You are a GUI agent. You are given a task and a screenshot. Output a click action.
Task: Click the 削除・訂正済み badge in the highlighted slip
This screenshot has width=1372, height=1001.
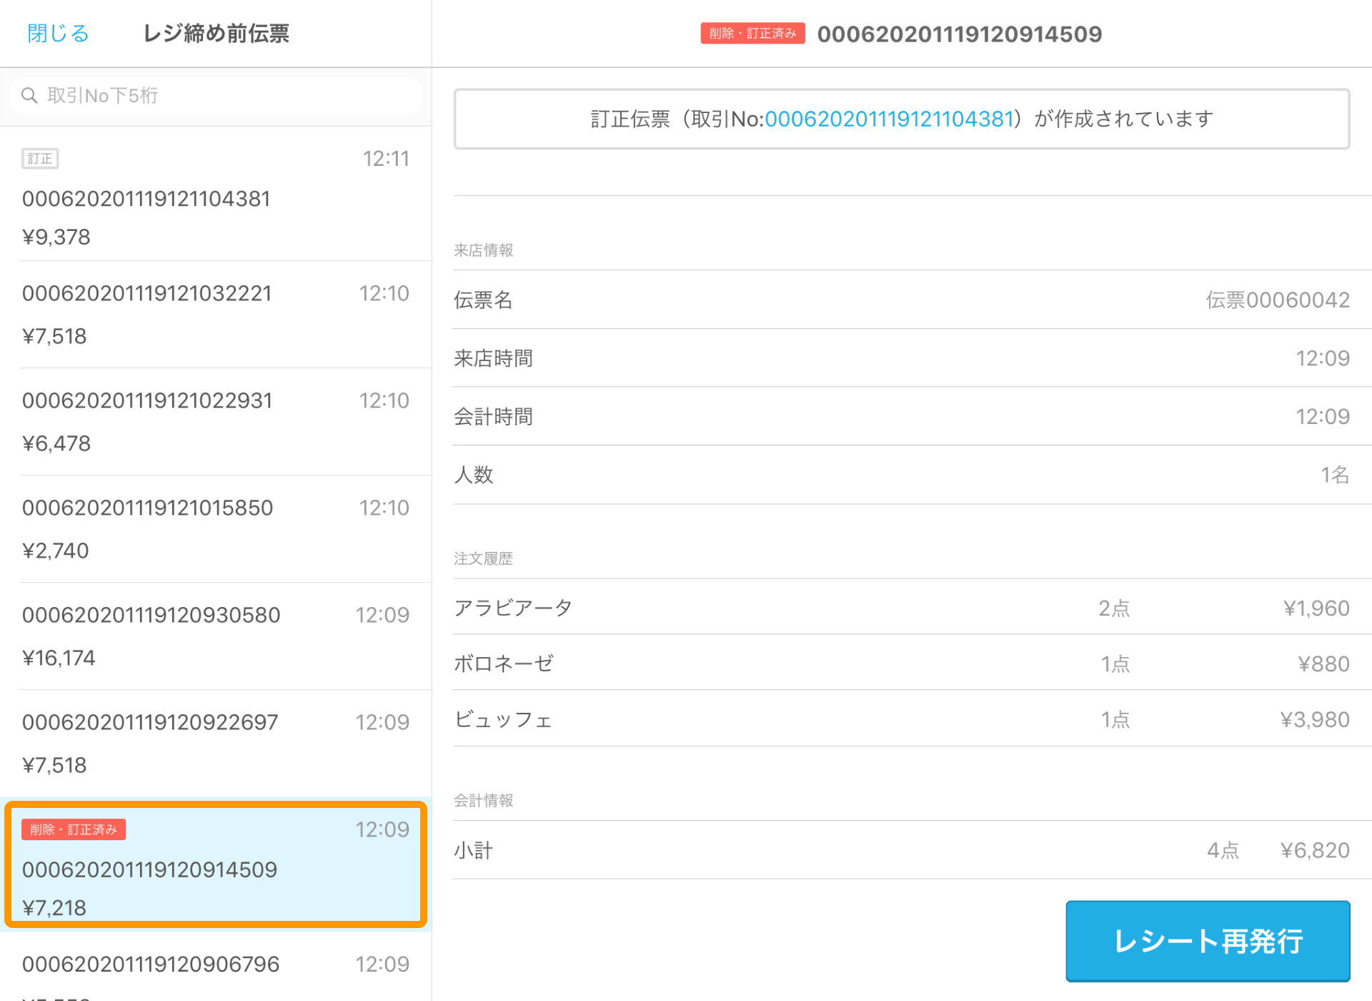click(x=74, y=829)
